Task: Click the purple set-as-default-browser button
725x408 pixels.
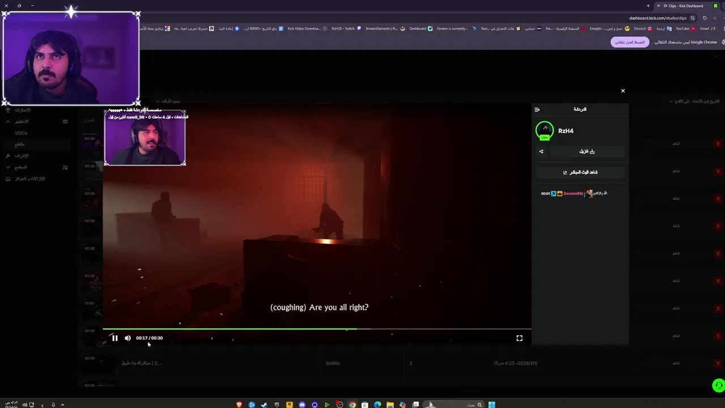Action: [x=629, y=42]
